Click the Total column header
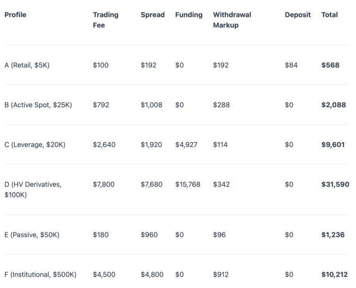Screen dimensions: 356x288 pyautogui.click(x=329, y=15)
